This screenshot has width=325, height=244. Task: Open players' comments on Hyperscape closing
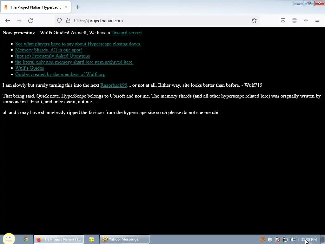pyautogui.click(x=78, y=44)
